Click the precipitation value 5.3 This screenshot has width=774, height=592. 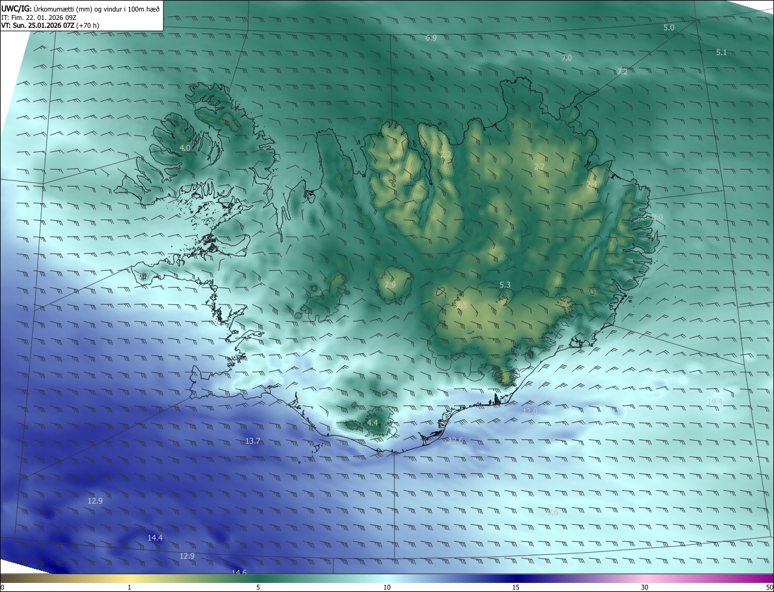(x=505, y=284)
